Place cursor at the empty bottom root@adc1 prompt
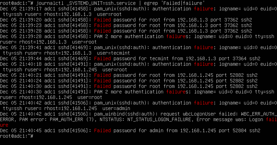This screenshot has height=145, width=277. [35, 136]
